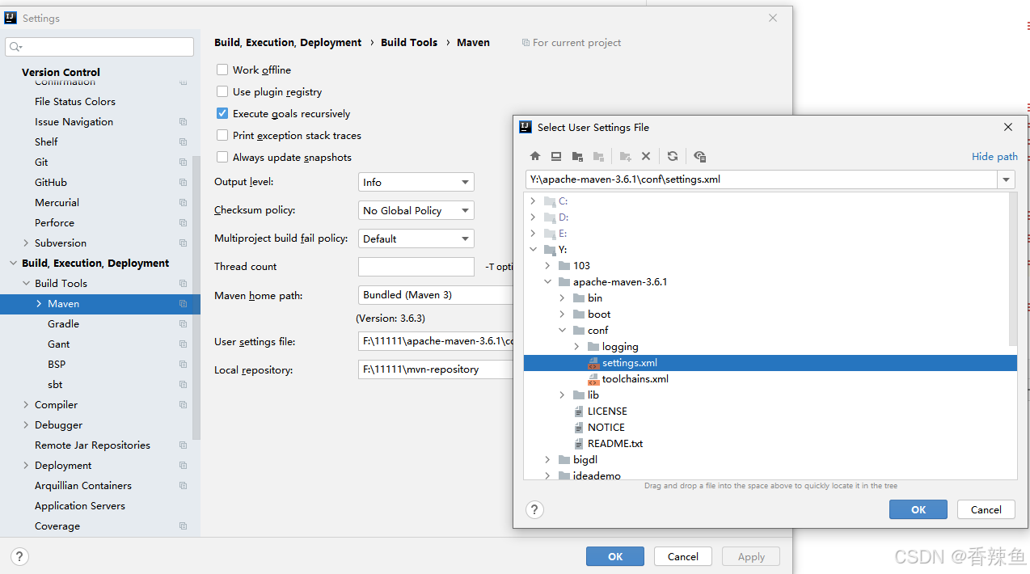Expand the Compiler settings section

26,405
